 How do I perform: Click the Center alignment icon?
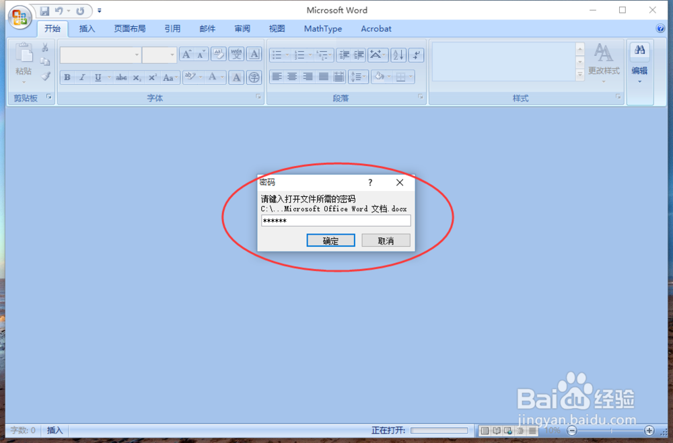pos(292,77)
